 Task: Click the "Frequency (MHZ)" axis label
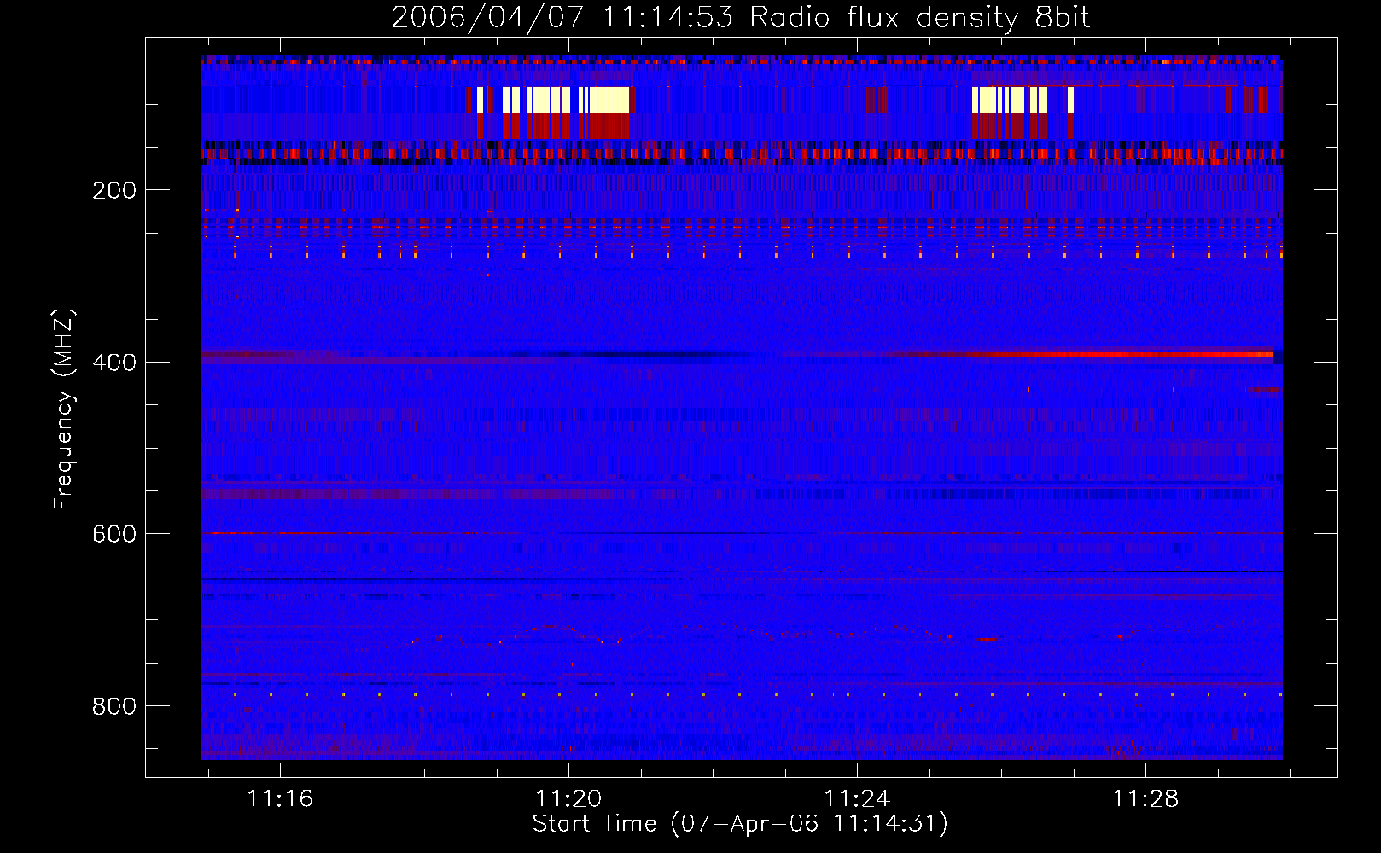click(x=64, y=409)
